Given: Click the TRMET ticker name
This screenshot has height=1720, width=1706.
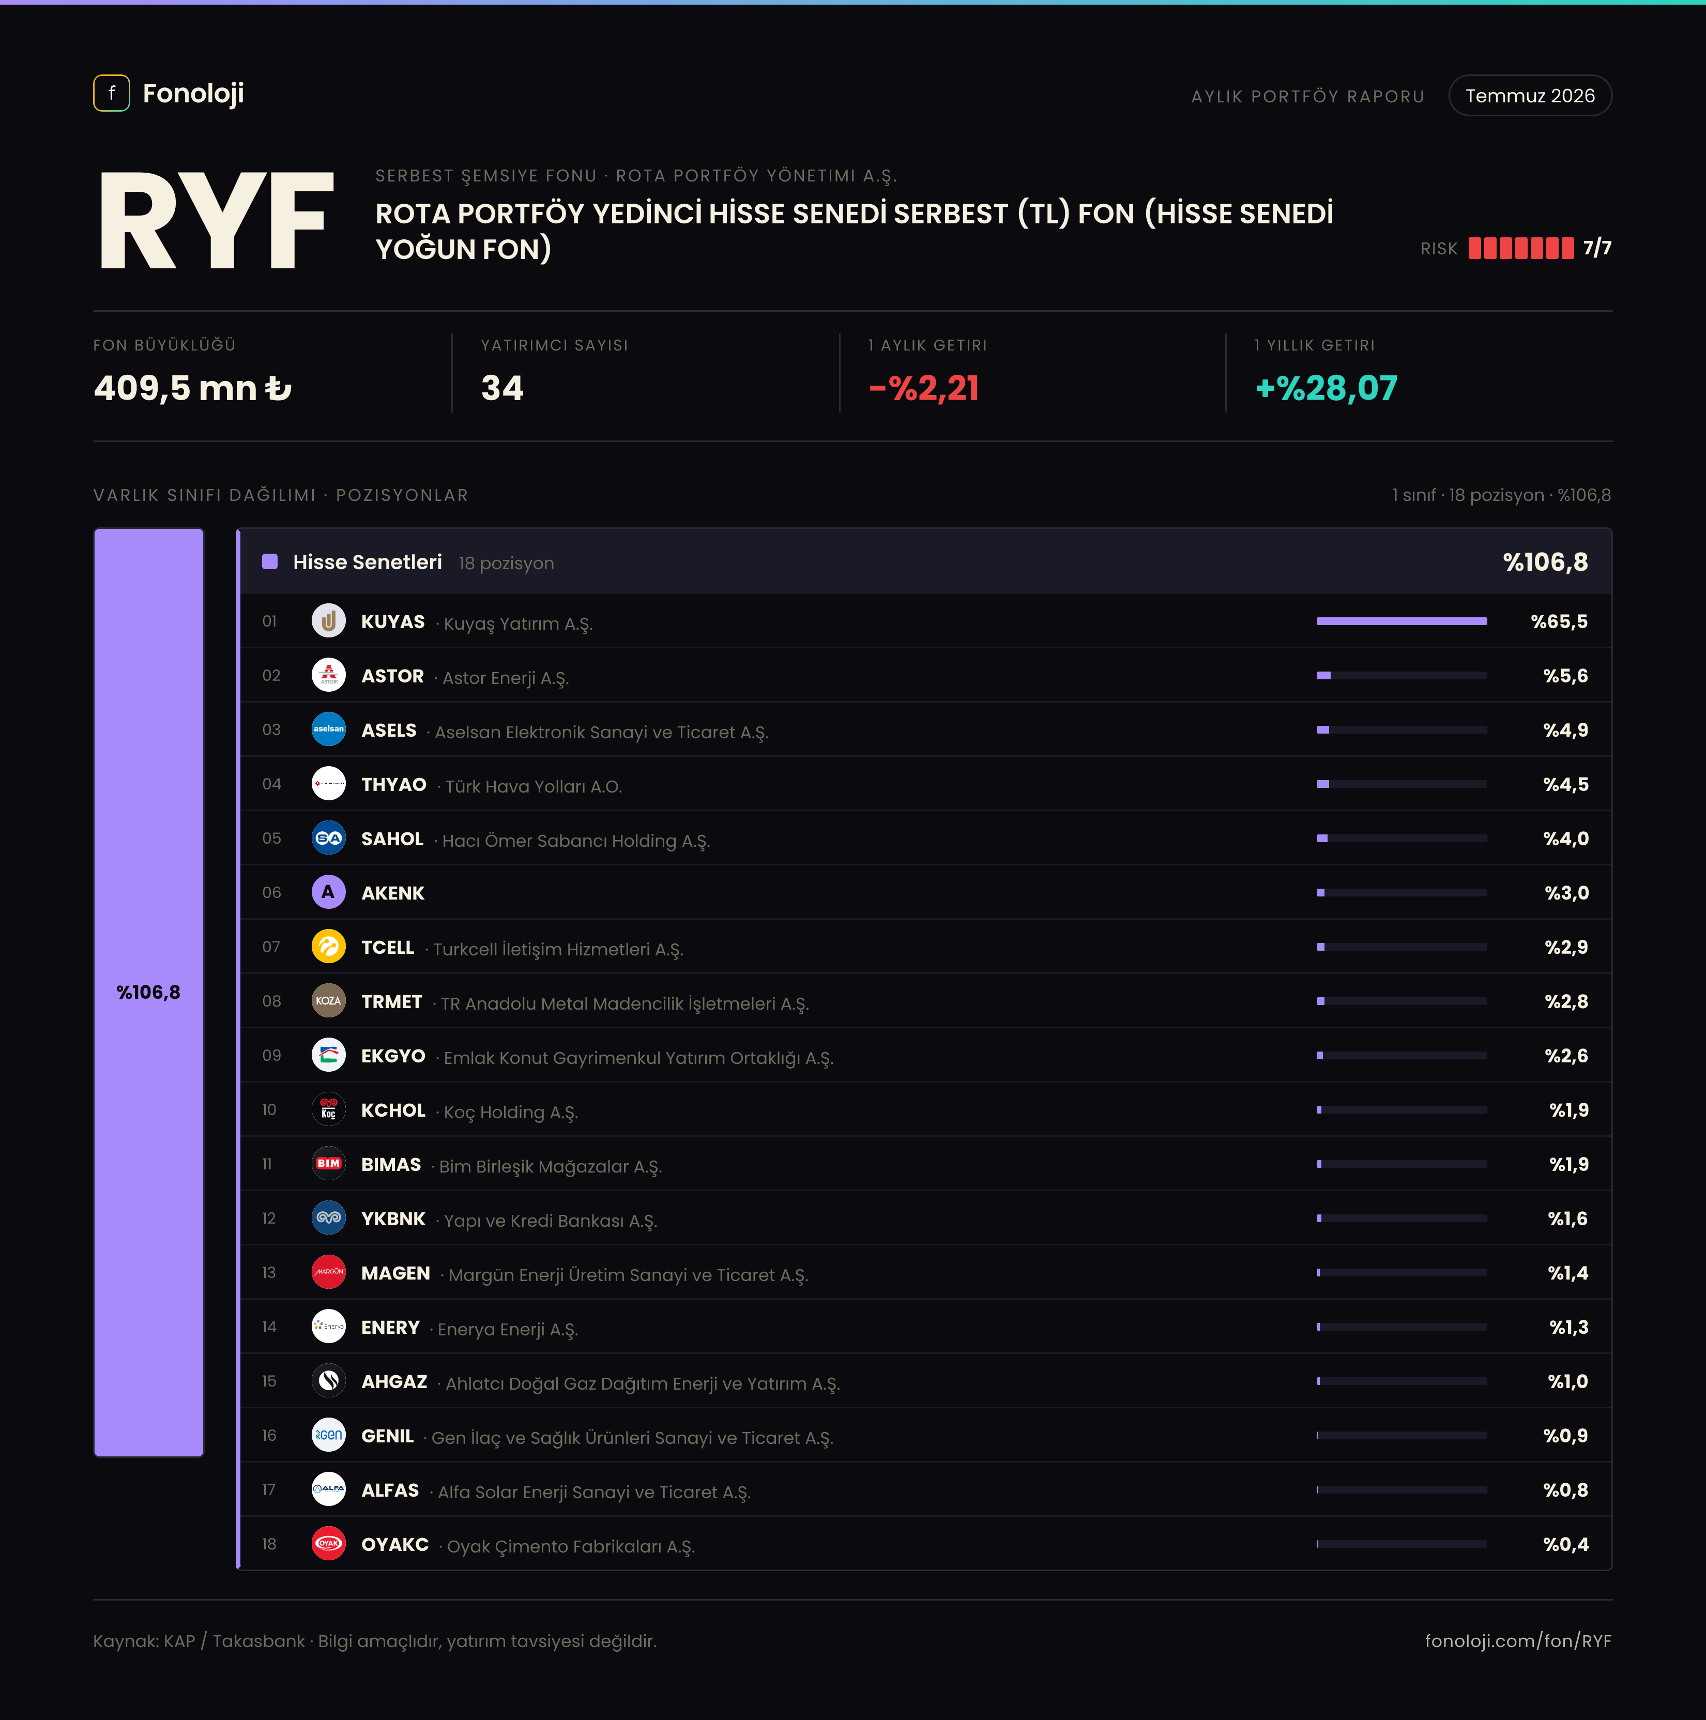Looking at the screenshot, I should 392,1001.
